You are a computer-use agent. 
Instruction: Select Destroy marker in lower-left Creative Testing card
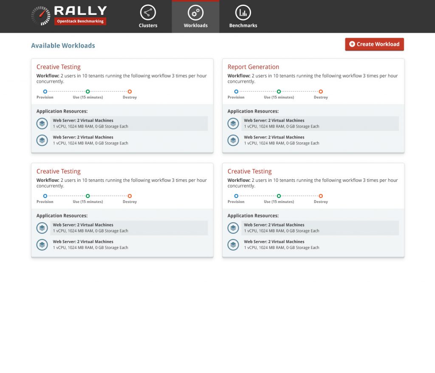pos(130,196)
